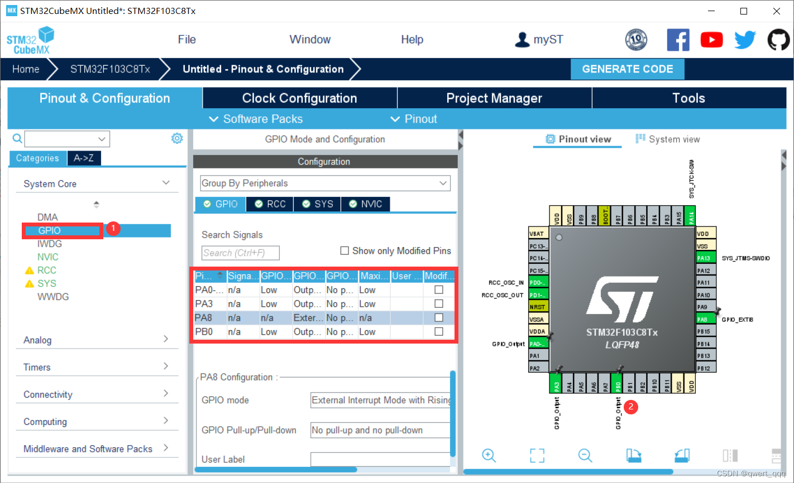The width and height of the screenshot is (794, 483).
Task: Click the pinout view horizontal scrollbar
Action: click(568, 471)
